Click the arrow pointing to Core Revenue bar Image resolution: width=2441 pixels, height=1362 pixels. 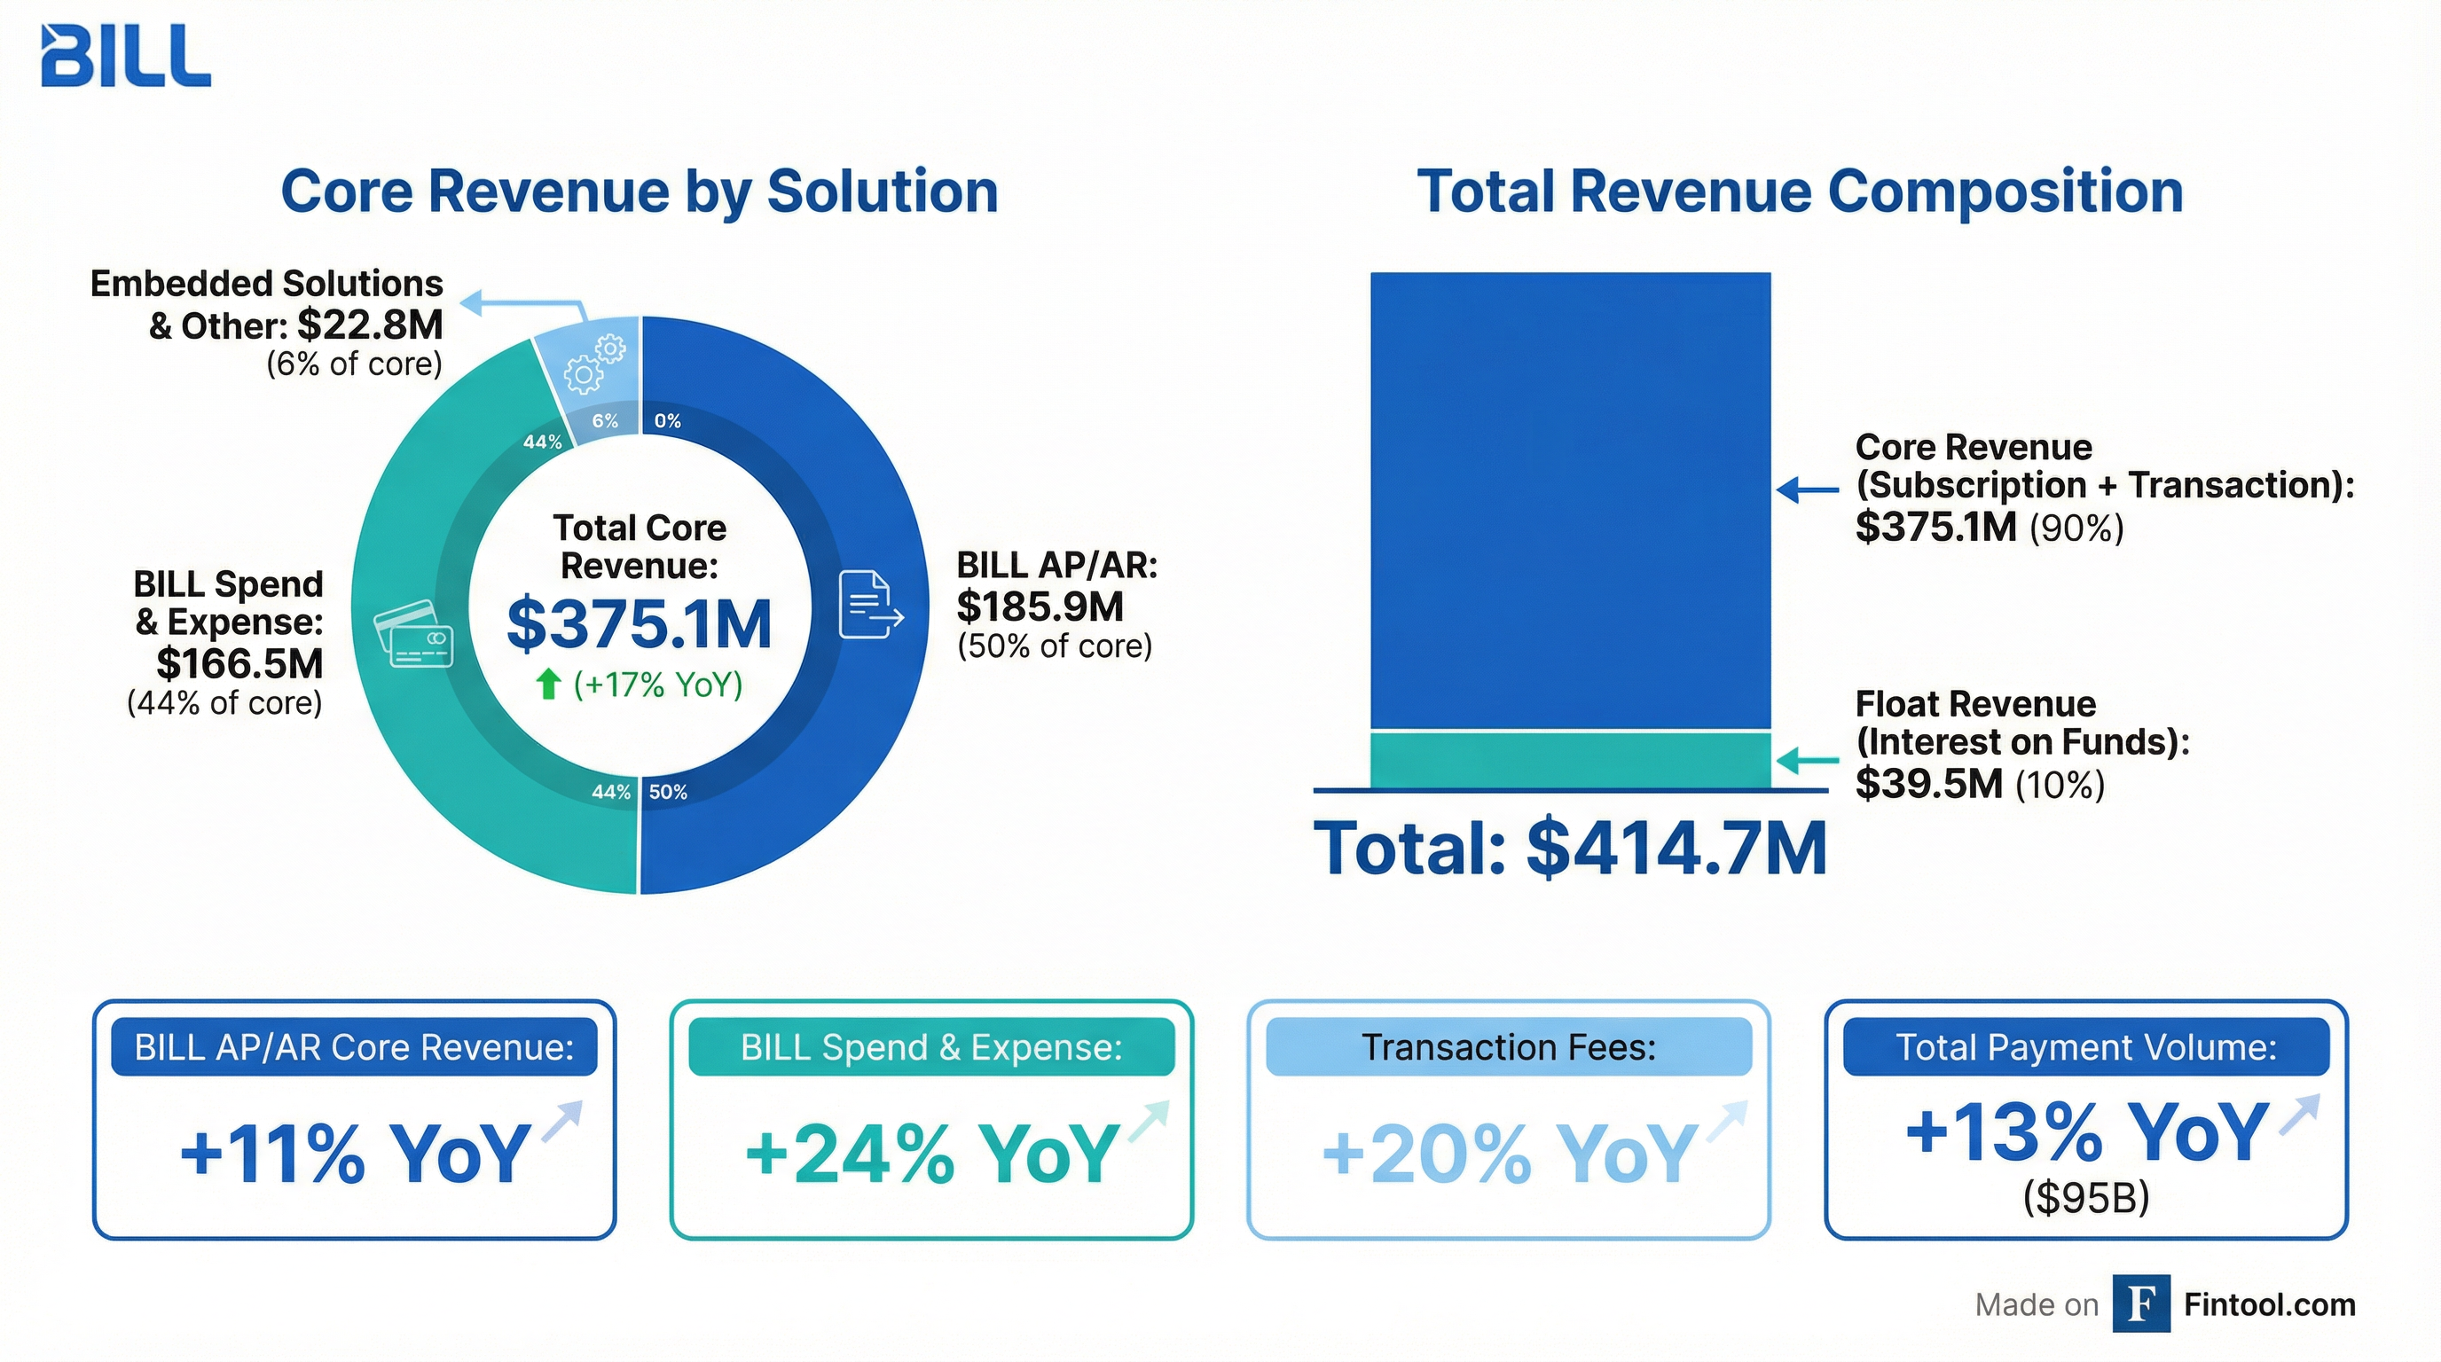1803,490
